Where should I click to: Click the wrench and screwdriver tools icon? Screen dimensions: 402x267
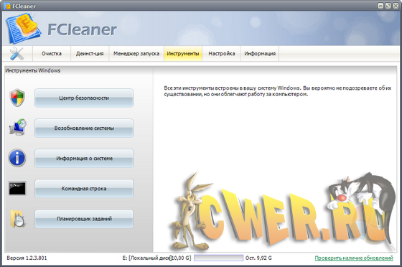coord(17,54)
